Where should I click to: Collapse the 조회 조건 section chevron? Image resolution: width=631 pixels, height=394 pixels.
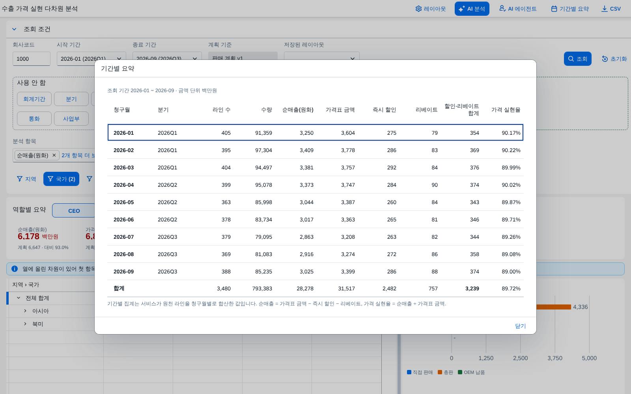[14, 29]
